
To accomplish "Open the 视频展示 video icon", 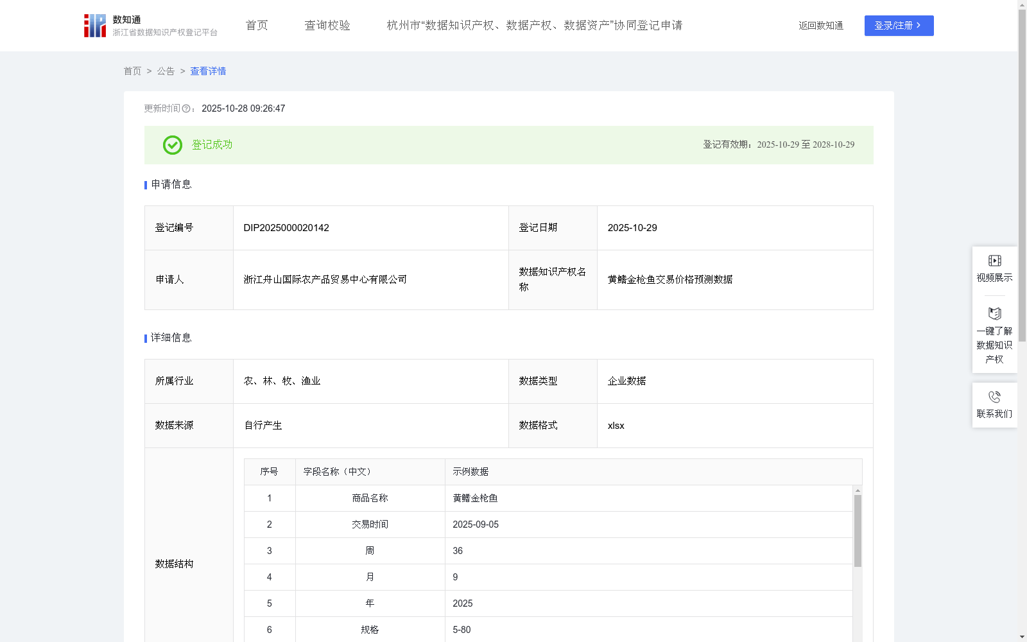I will click(994, 261).
